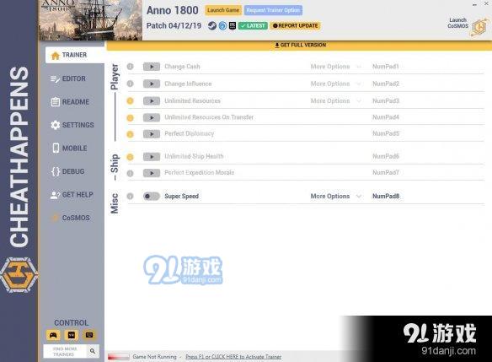Screen dimensions: 492x362
Task: Click the Steam platform icon
Action: point(212,26)
